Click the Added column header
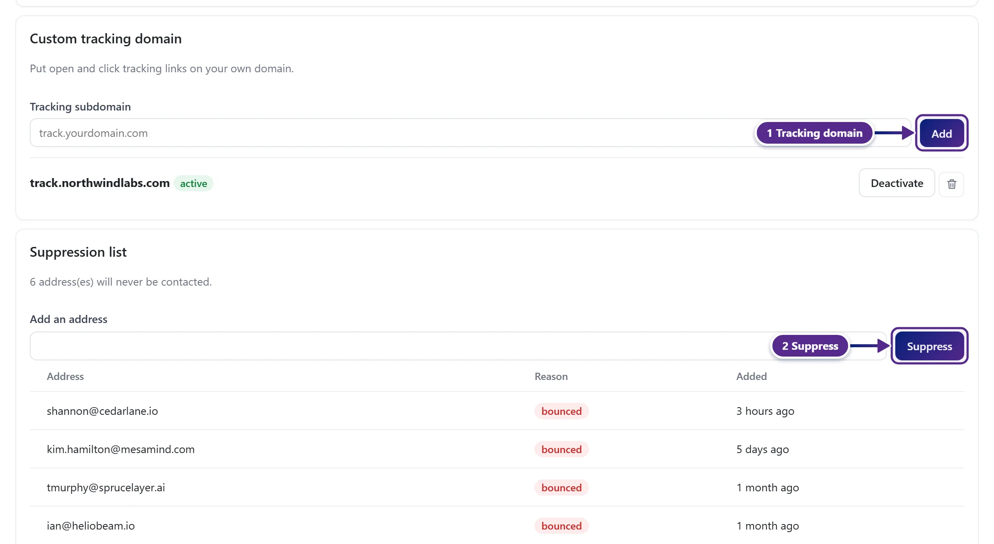 coord(751,377)
